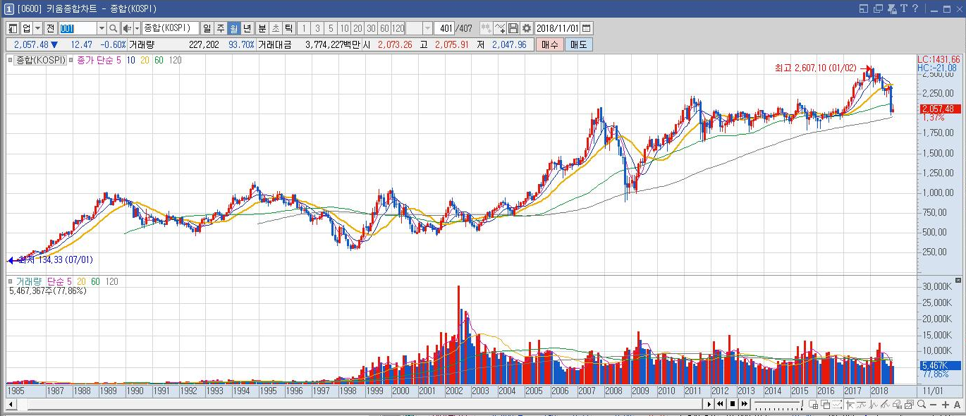Click the magnifier search icon beside code field
The height and width of the screenshot is (416, 966).
113,28
